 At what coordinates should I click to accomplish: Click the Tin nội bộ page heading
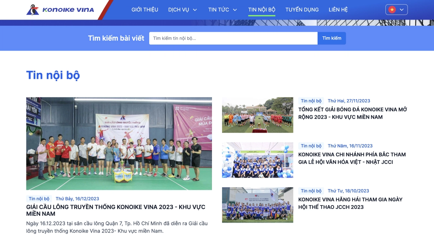[x=53, y=75]
